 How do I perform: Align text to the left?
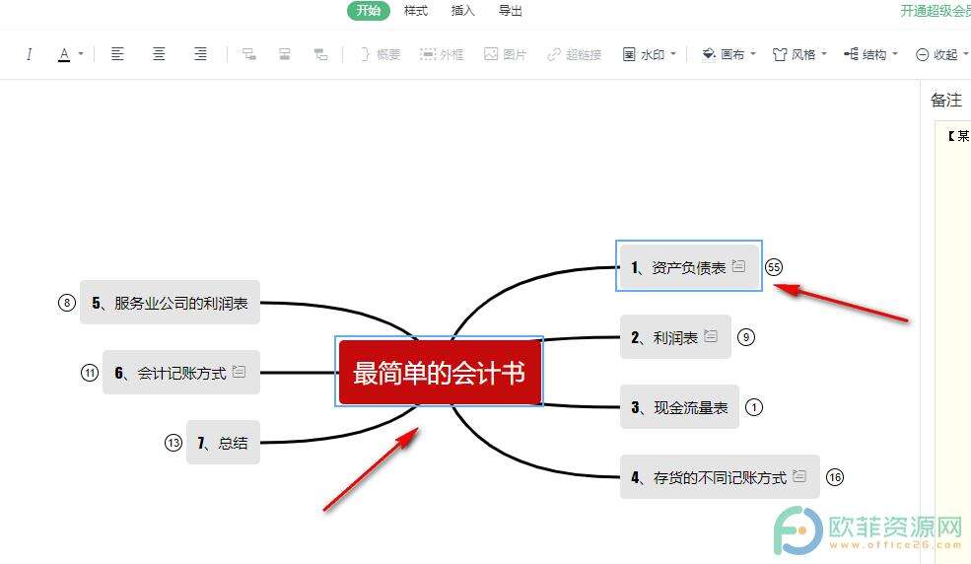tap(117, 54)
